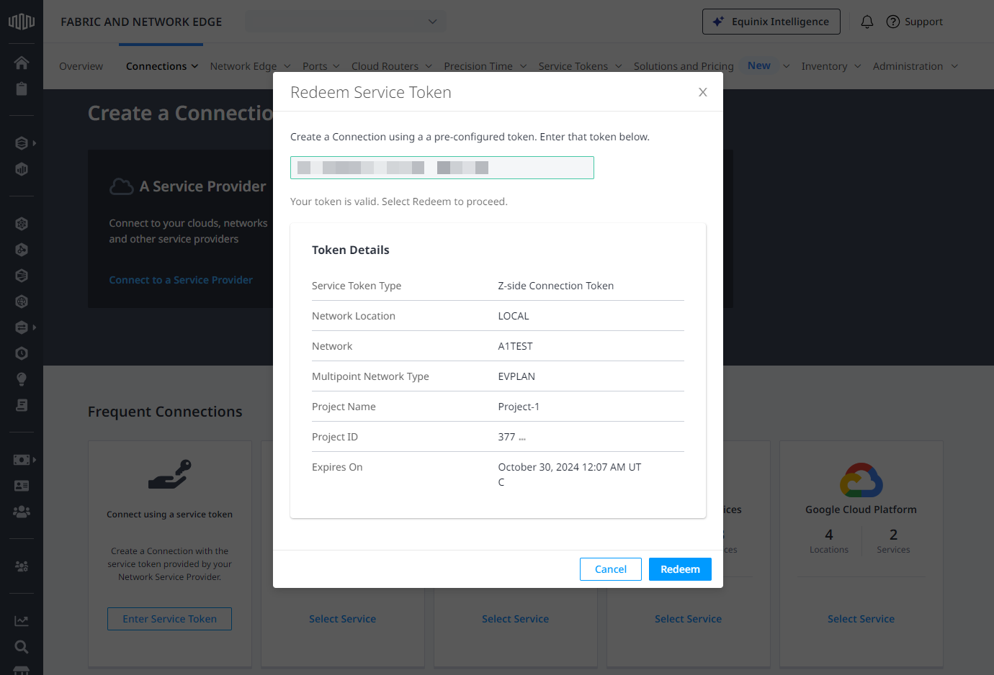
Task: Expand the Connections dropdown menu
Action: click(161, 66)
